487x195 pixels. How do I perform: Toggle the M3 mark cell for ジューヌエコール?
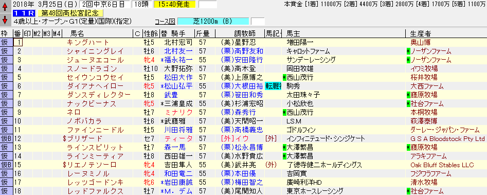click(47, 60)
